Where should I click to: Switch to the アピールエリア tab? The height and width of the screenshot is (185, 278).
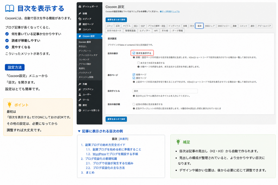[x=264, y=26]
